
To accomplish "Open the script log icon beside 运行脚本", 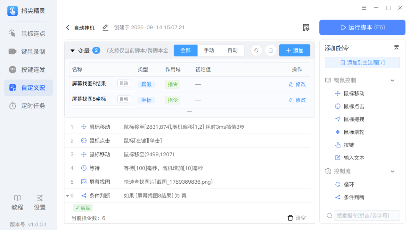I will [306, 27].
